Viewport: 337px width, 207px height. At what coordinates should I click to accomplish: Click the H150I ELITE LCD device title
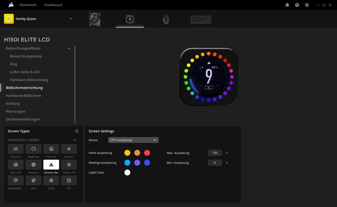pos(27,40)
